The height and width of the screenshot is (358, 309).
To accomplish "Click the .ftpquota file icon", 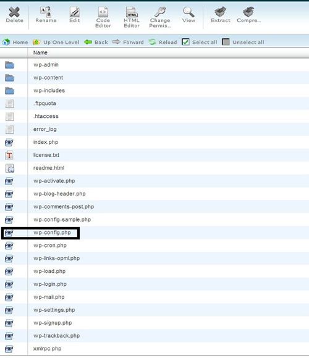I will 10,104.
